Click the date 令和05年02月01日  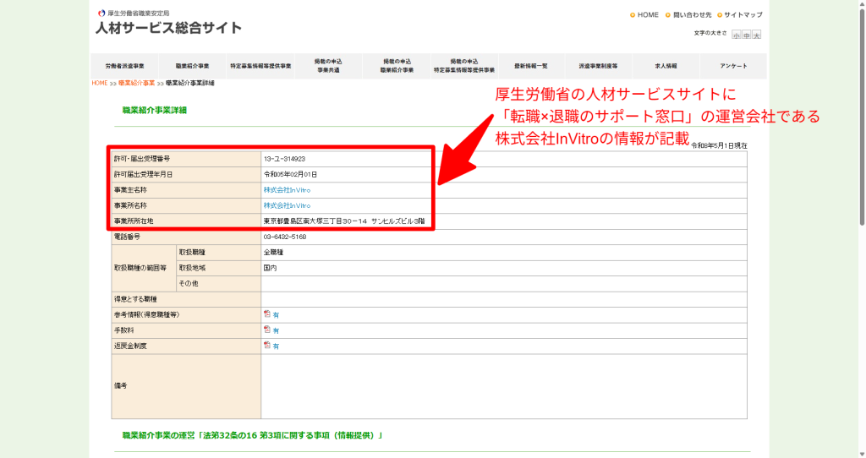click(x=291, y=174)
